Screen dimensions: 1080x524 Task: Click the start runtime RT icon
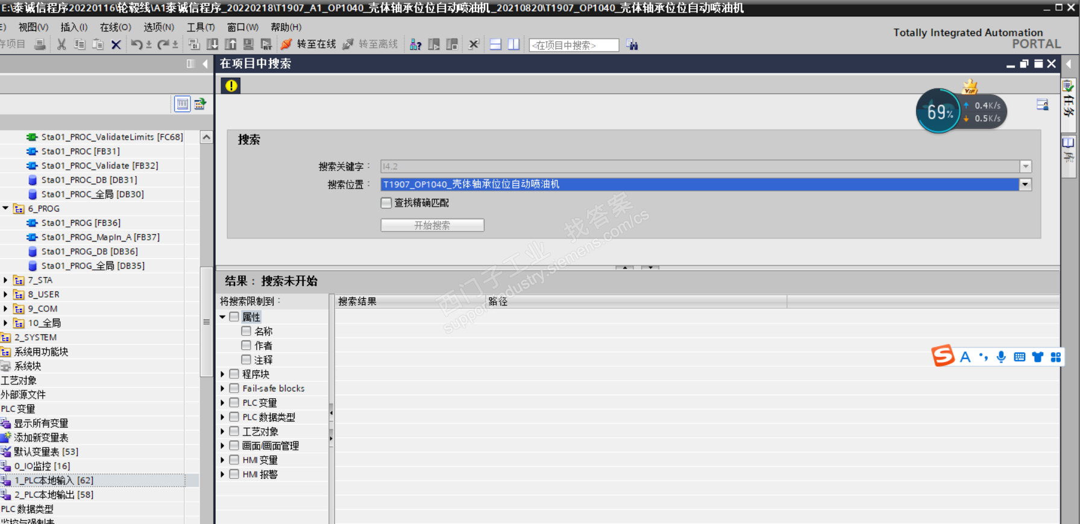[266, 45]
